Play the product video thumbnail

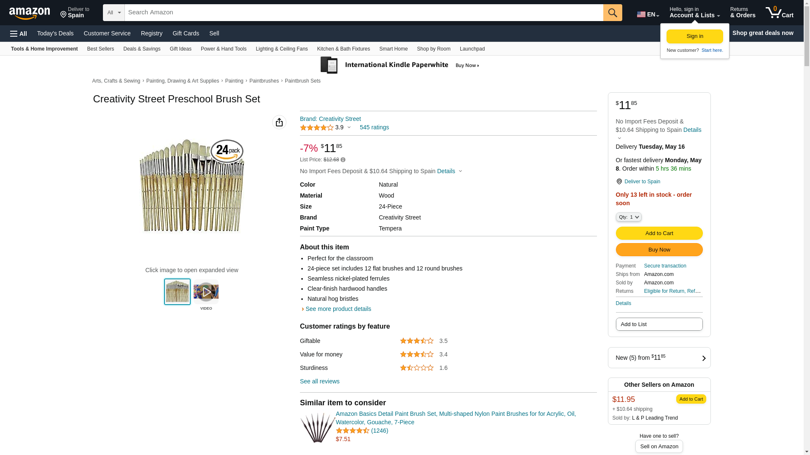206,292
